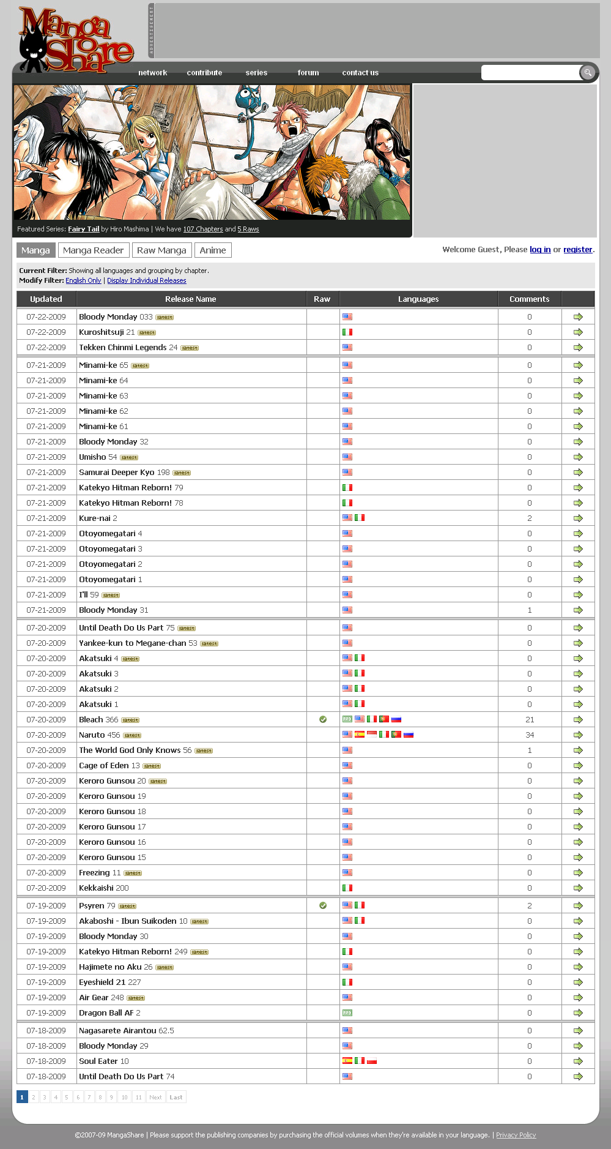
Task: Click the Release Name column header
Action: click(191, 299)
